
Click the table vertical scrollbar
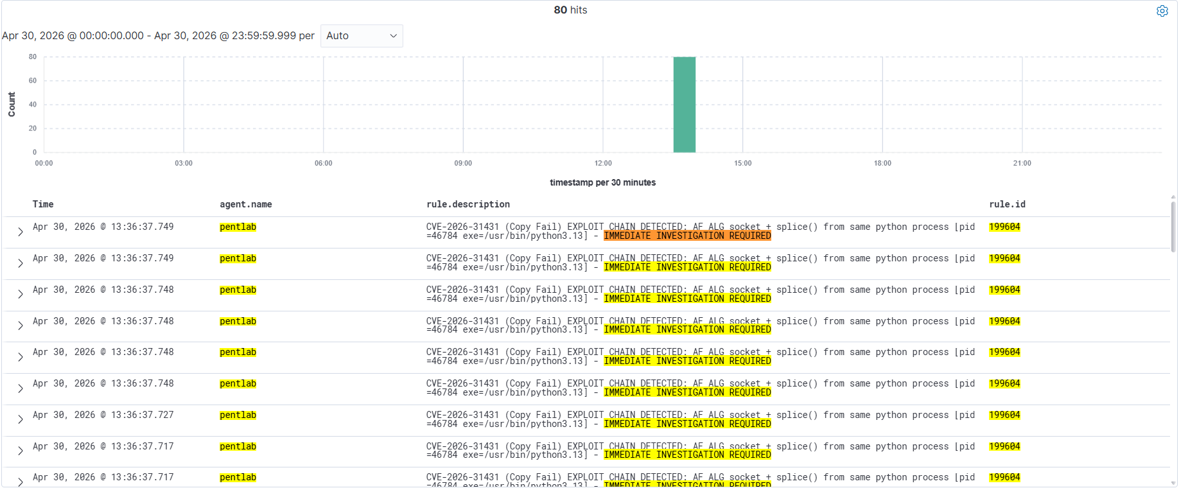(x=1173, y=226)
